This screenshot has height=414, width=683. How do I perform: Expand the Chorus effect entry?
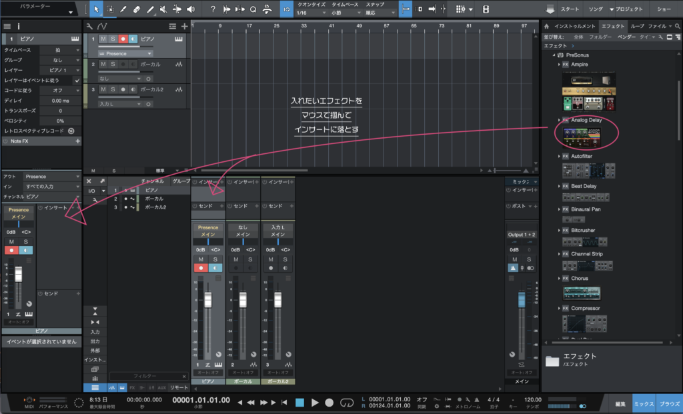click(x=559, y=279)
